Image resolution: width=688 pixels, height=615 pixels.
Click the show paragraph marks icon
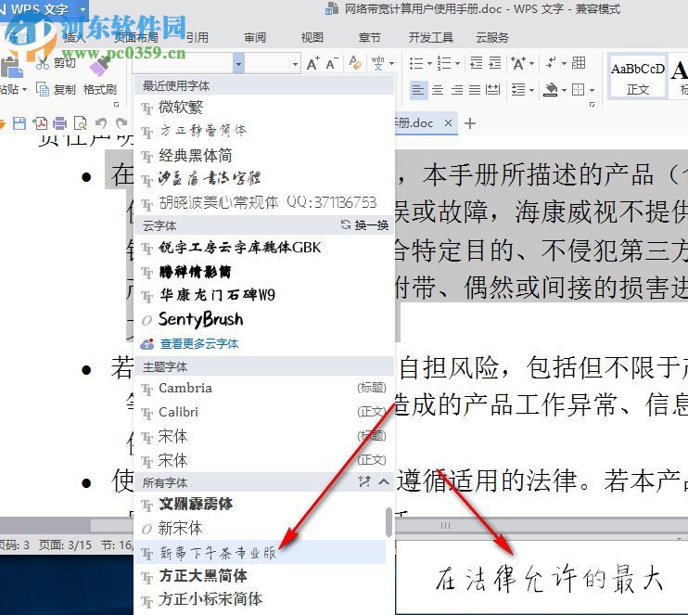click(551, 64)
